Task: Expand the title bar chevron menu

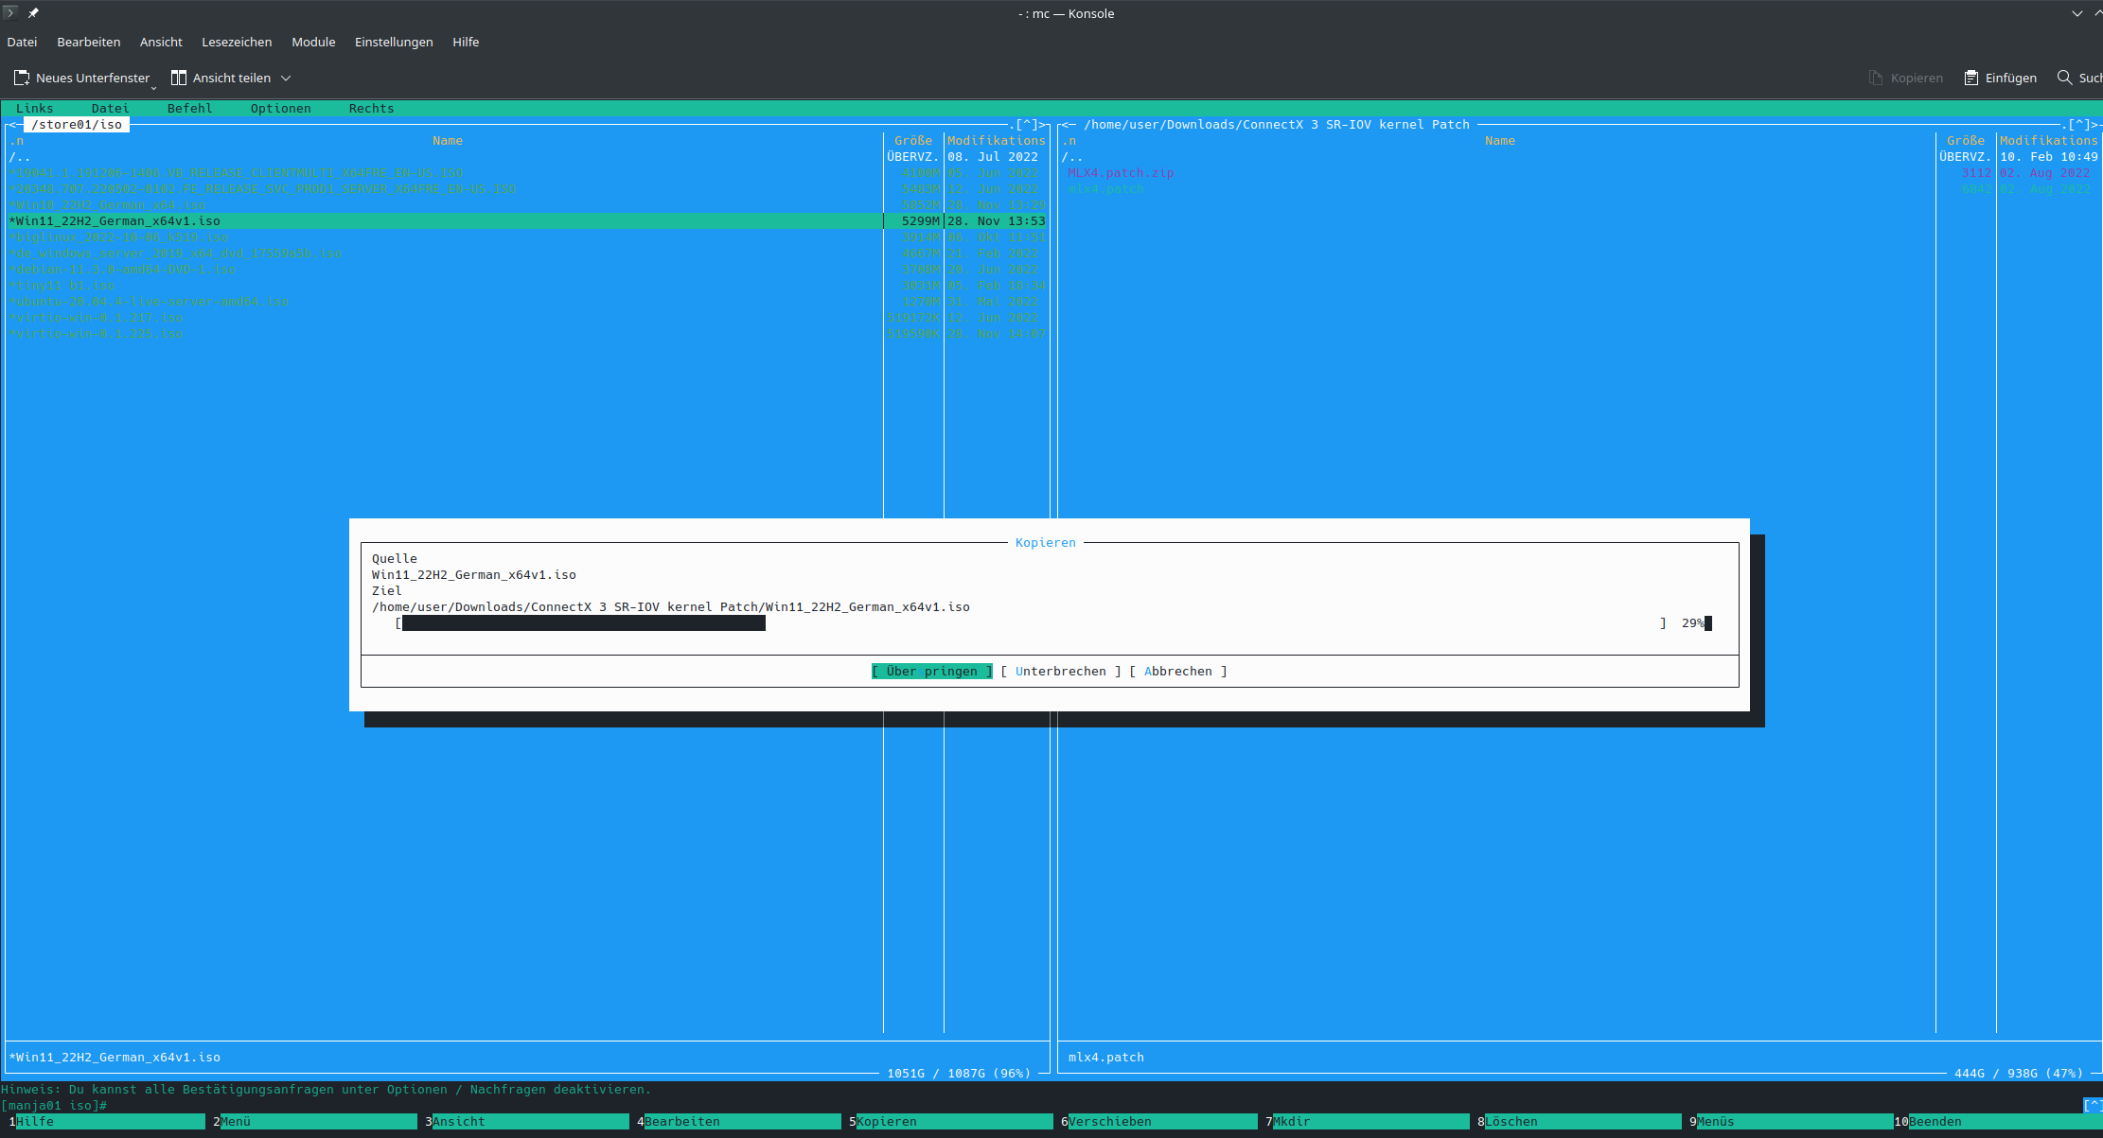Action: coord(2077,13)
